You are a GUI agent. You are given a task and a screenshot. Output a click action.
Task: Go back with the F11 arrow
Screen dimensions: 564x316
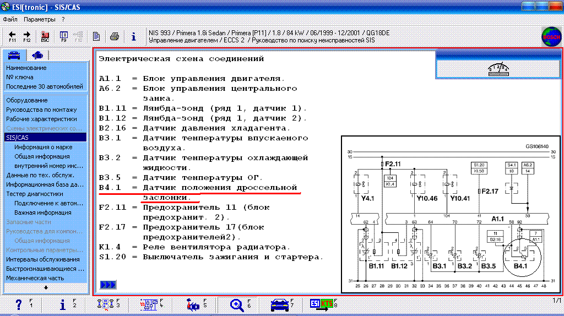pos(12,36)
